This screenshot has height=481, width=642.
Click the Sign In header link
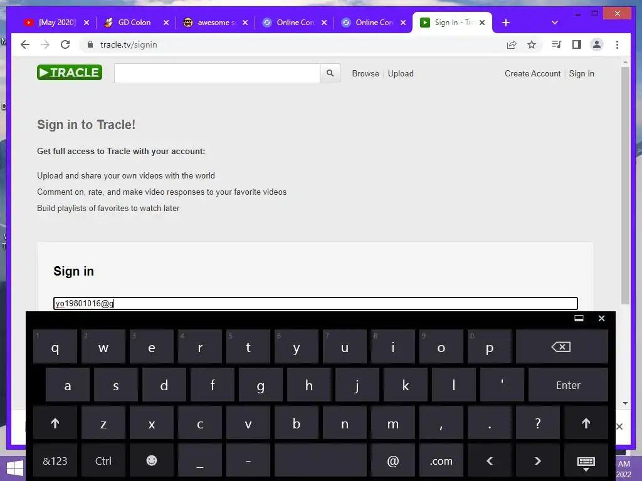[581, 74]
